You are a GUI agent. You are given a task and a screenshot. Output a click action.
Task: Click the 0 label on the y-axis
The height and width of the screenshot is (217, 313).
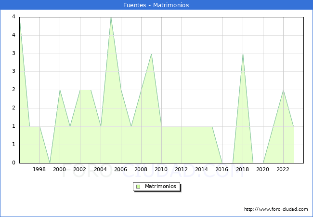point(13,163)
